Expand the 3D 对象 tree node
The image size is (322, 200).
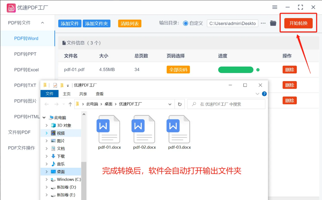tap(47, 125)
